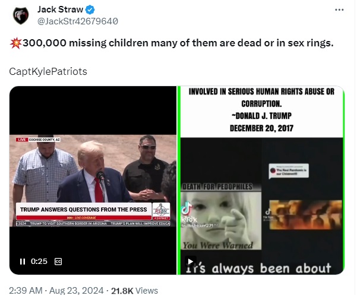Open the right TikTok video thumbnail
357x299 pixels.
263,181
